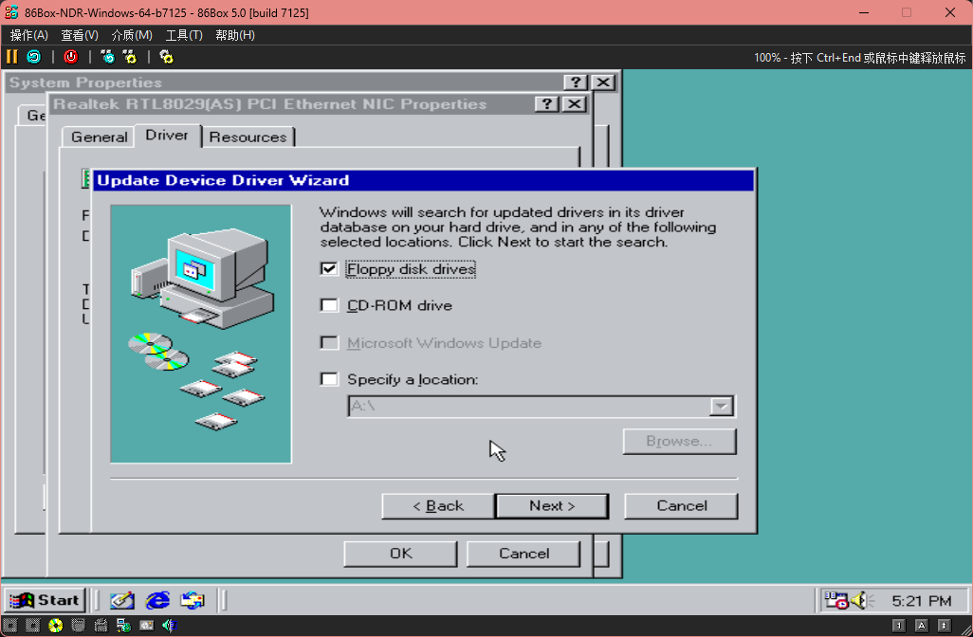The height and width of the screenshot is (637, 973).
Task: Open 86Box machine settings gear icon
Action: pos(166,57)
